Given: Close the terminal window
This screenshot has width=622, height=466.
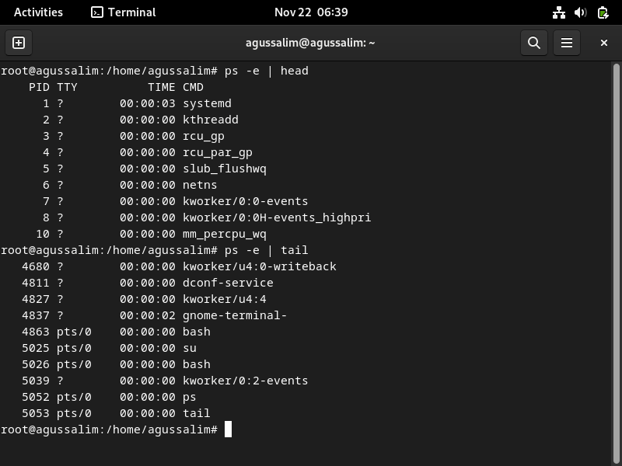Looking at the screenshot, I should [x=604, y=43].
